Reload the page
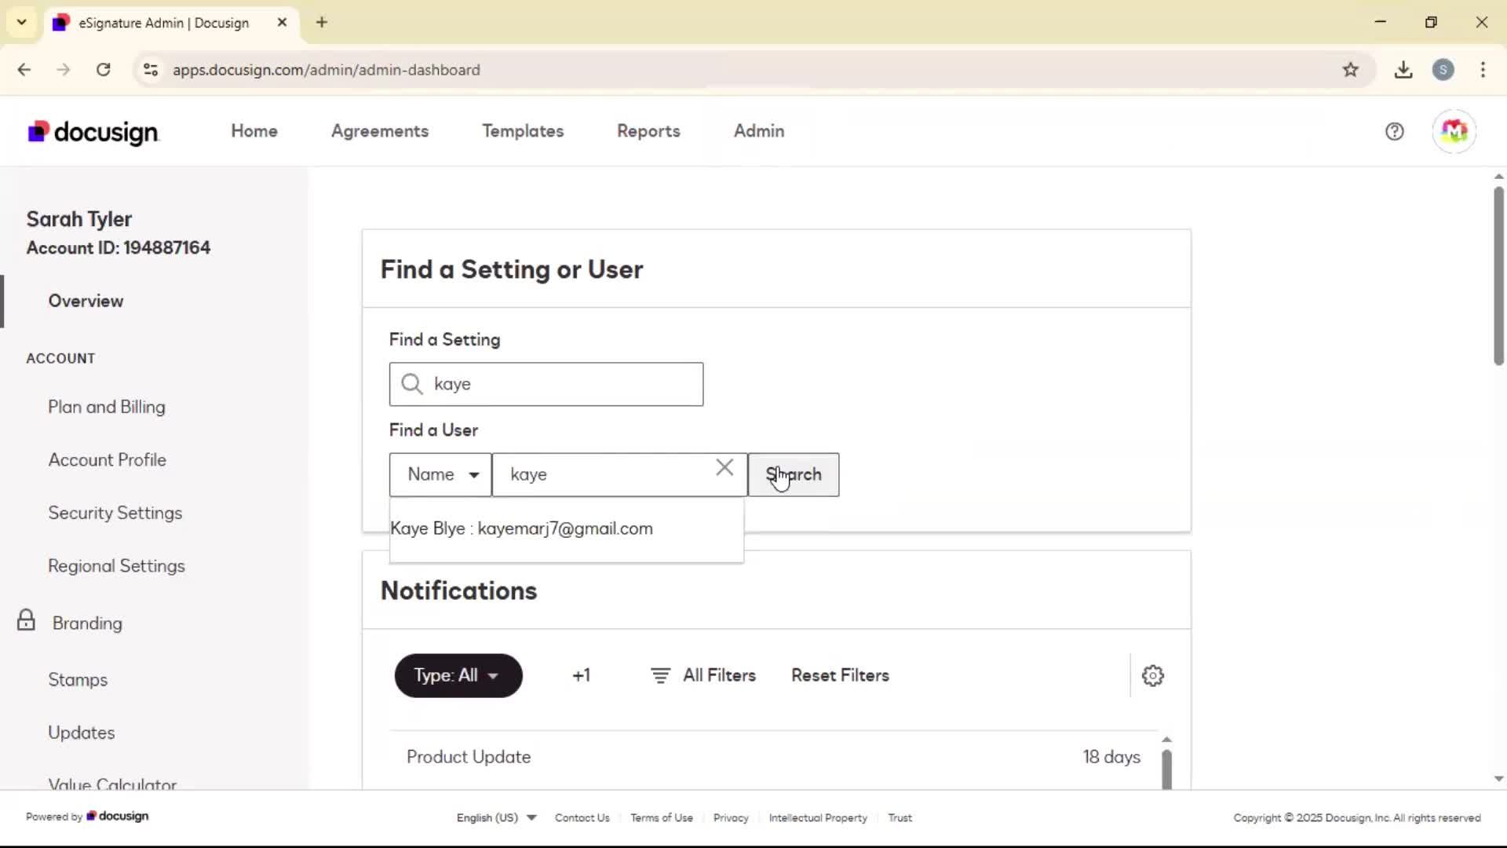The height and width of the screenshot is (848, 1507). [103, 70]
